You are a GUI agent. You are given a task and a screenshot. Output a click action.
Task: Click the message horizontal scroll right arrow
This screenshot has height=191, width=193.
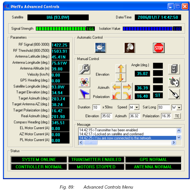click(x=173, y=142)
